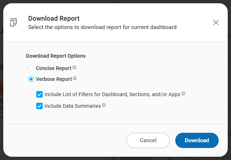Viewport: 231px width, 160px height.
Task: Close the Download Report dialog
Action: coord(216,22)
